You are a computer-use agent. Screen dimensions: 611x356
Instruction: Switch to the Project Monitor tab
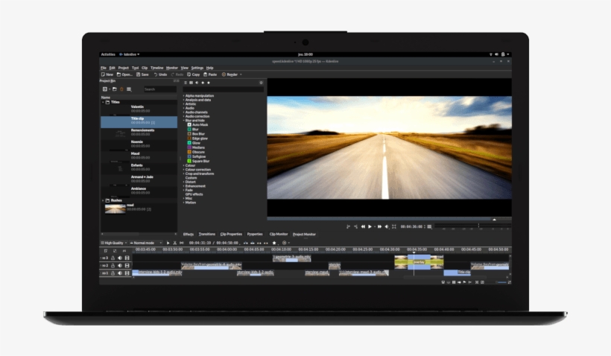304,235
